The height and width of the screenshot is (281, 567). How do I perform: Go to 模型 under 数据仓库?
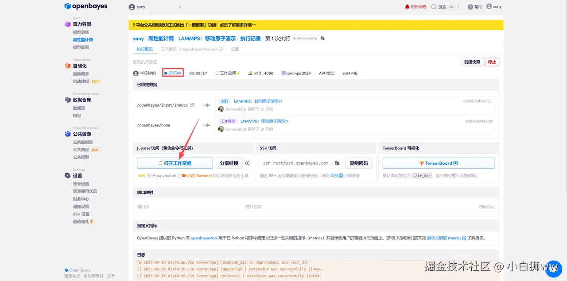pyautogui.click(x=77, y=115)
